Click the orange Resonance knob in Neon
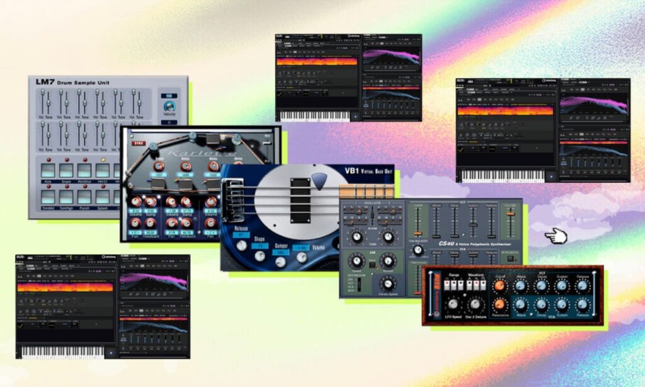 [499, 304]
